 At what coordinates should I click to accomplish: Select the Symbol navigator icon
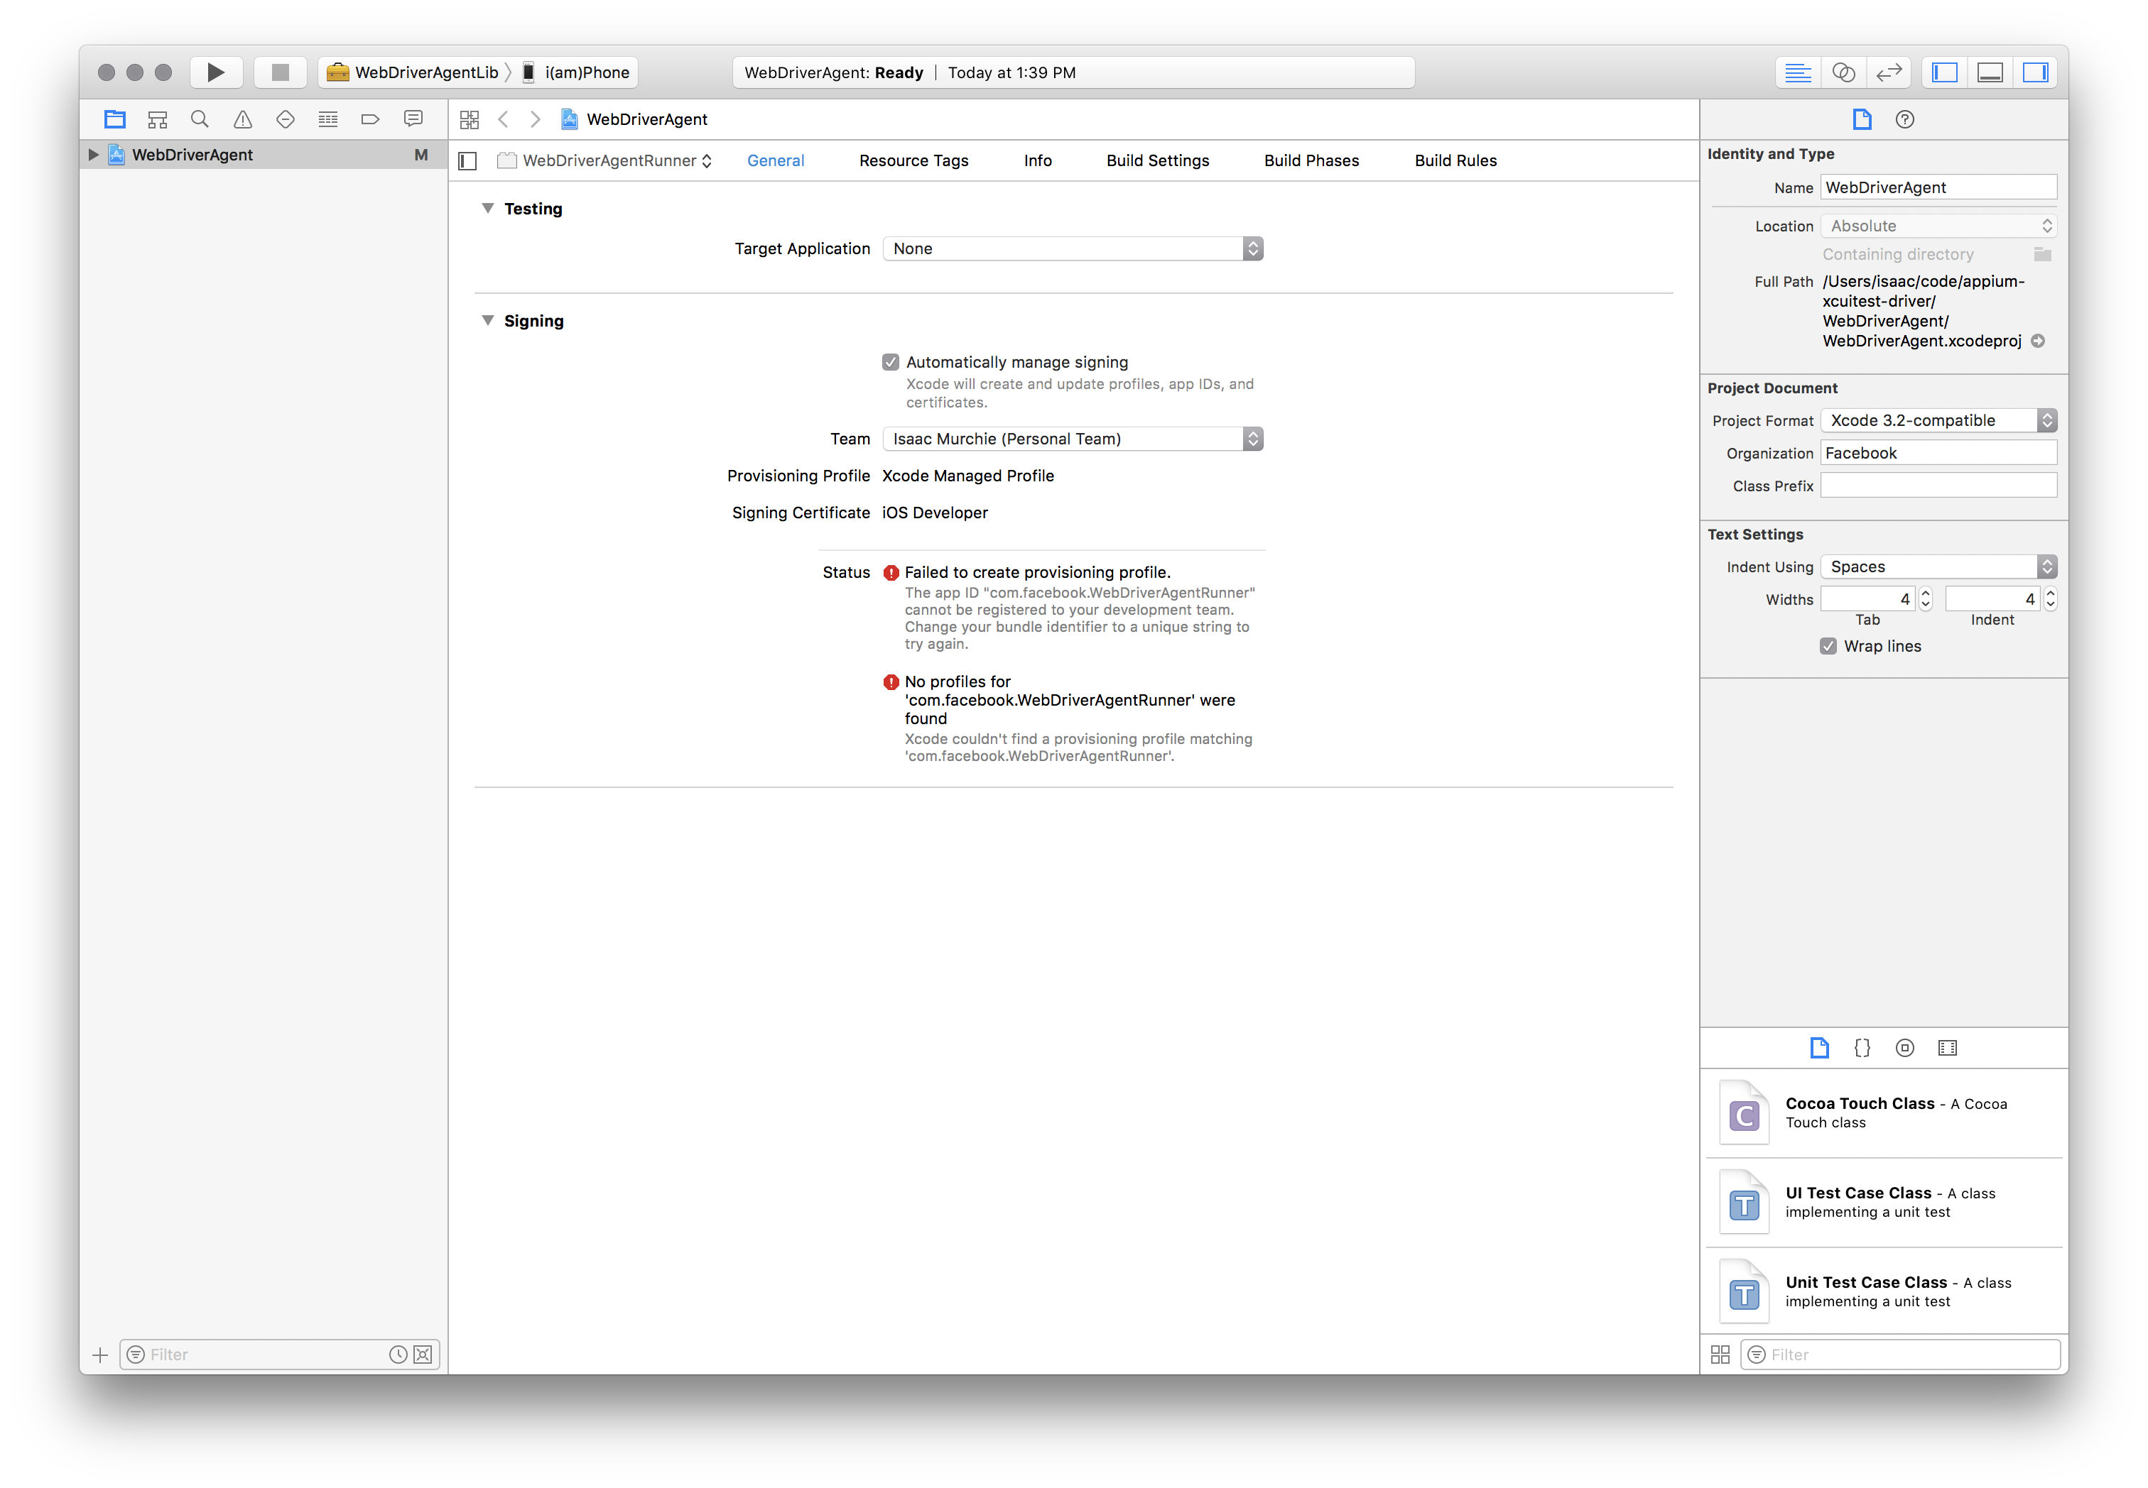pos(157,119)
